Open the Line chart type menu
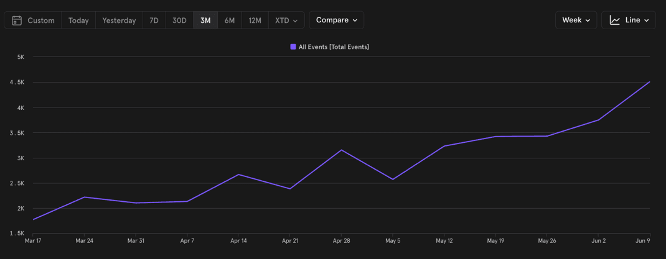Image resolution: width=666 pixels, height=259 pixels. coord(629,20)
